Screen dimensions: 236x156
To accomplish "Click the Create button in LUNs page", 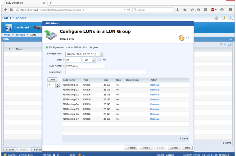I will 10,150.
